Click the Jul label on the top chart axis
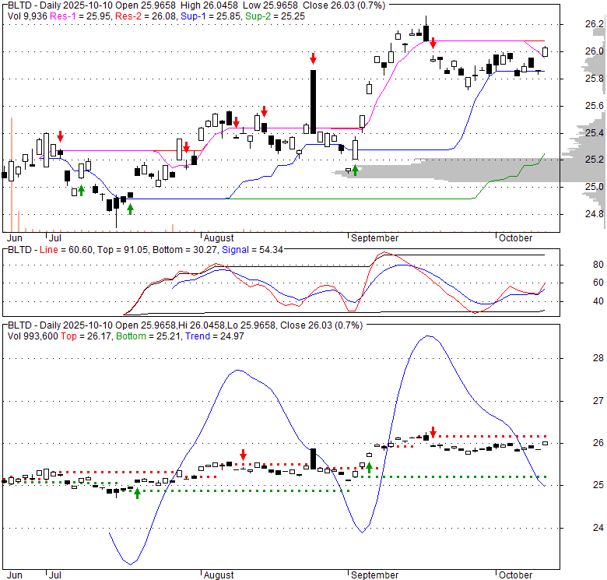Screen dimensions: 607x580 [x=55, y=238]
